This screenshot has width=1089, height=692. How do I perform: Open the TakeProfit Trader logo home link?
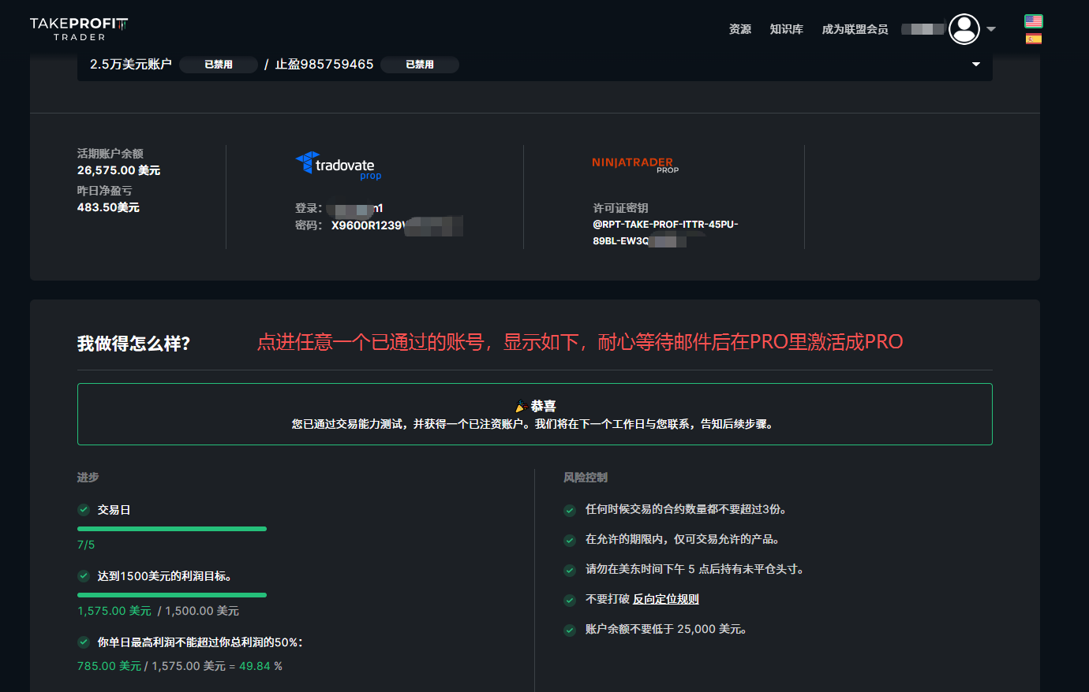click(x=79, y=28)
